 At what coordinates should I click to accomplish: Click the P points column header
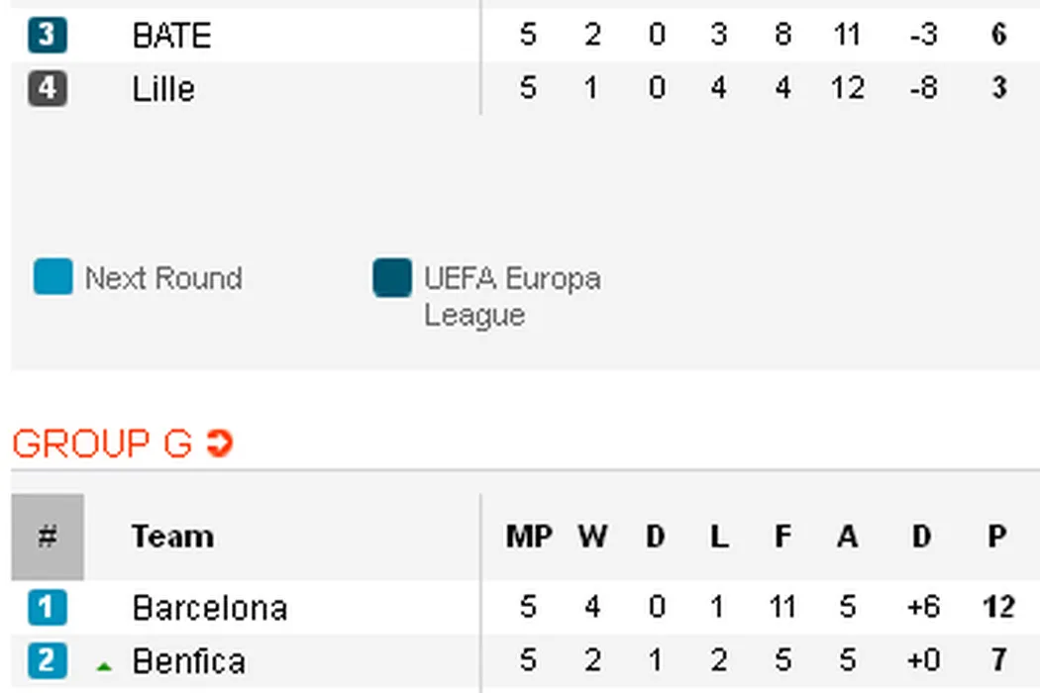pos(996,537)
